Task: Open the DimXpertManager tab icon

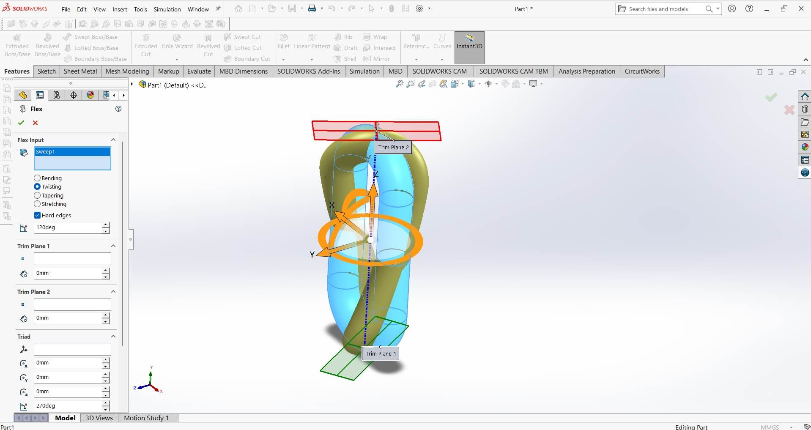Action: (74, 95)
